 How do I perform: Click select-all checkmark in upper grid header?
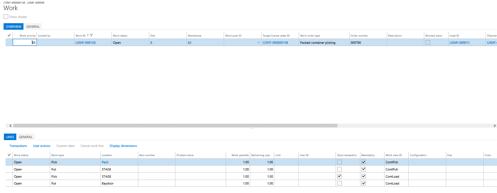click(x=9, y=35)
